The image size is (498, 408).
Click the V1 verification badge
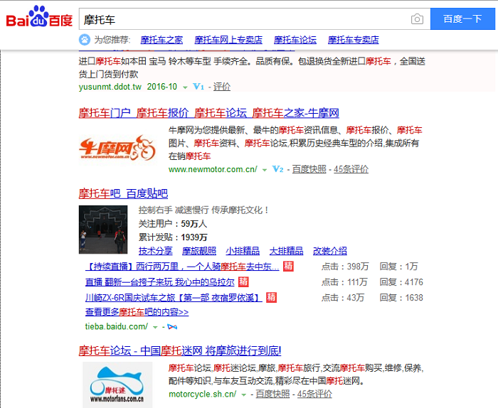(198, 87)
